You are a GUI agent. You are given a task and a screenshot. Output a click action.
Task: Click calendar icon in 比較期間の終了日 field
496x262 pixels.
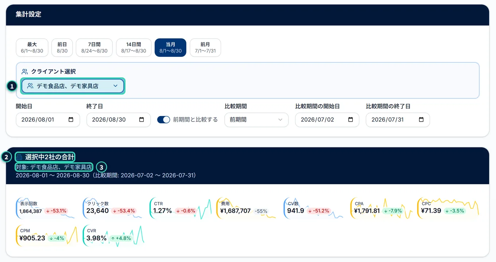[x=421, y=120]
